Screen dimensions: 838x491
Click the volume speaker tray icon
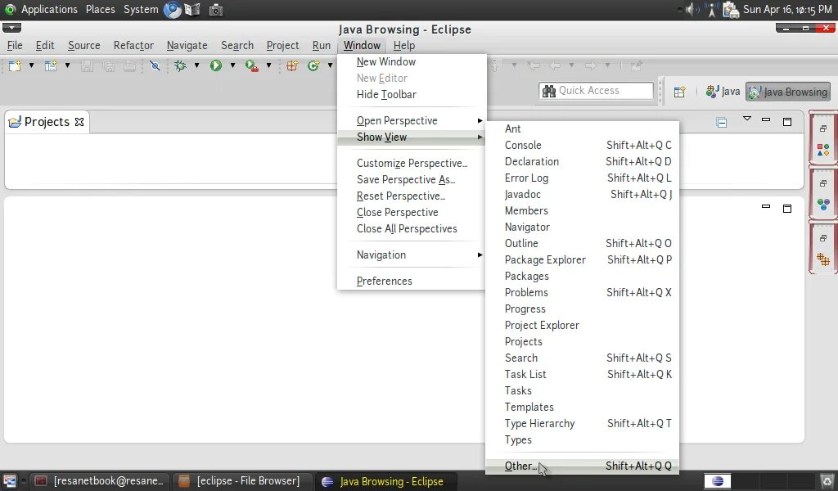pyautogui.click(x=692, y=10)
